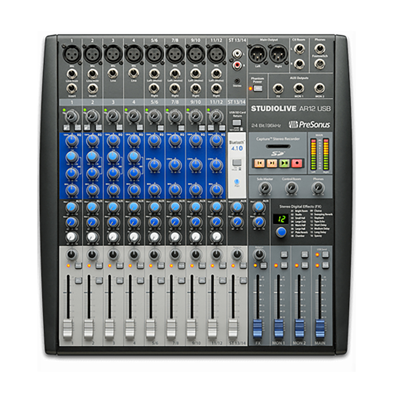
Task: Click the SD logo below the card slot
Action: tap(278, 153)
